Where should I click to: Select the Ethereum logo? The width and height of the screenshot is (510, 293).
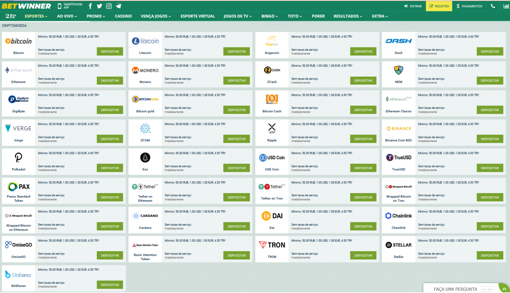tap(19, 70)
